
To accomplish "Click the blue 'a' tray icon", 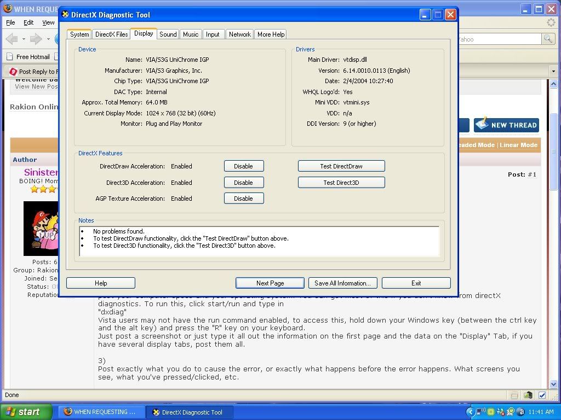I will tap(521, 412).
